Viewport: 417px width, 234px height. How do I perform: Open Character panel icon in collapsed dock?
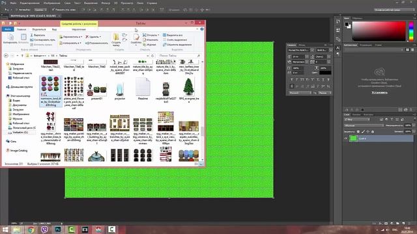pos(338,47)
